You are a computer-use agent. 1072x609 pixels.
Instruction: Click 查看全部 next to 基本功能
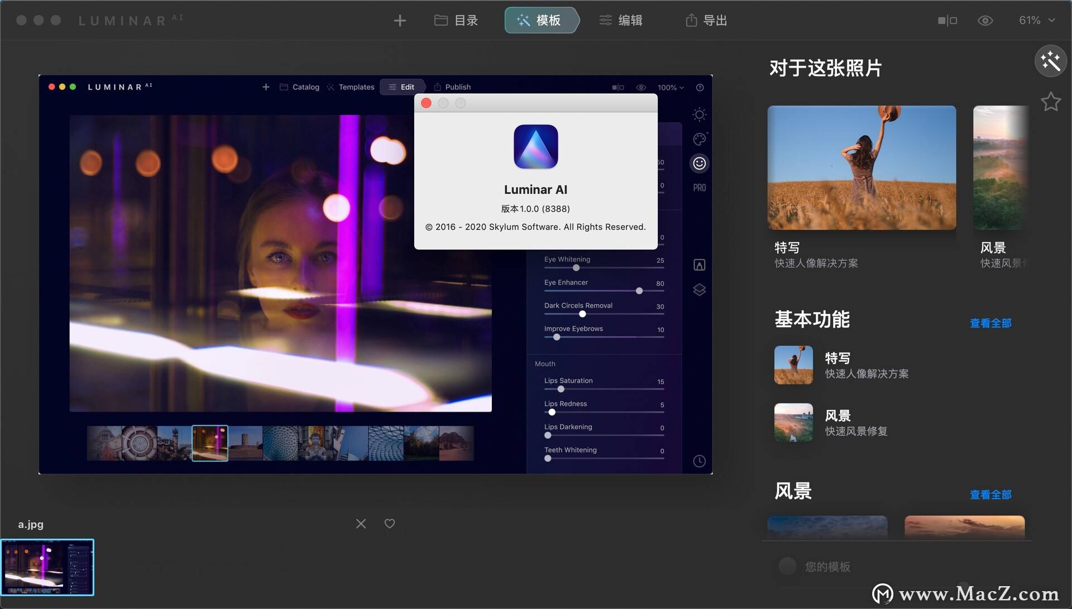(x=990, y=323)
